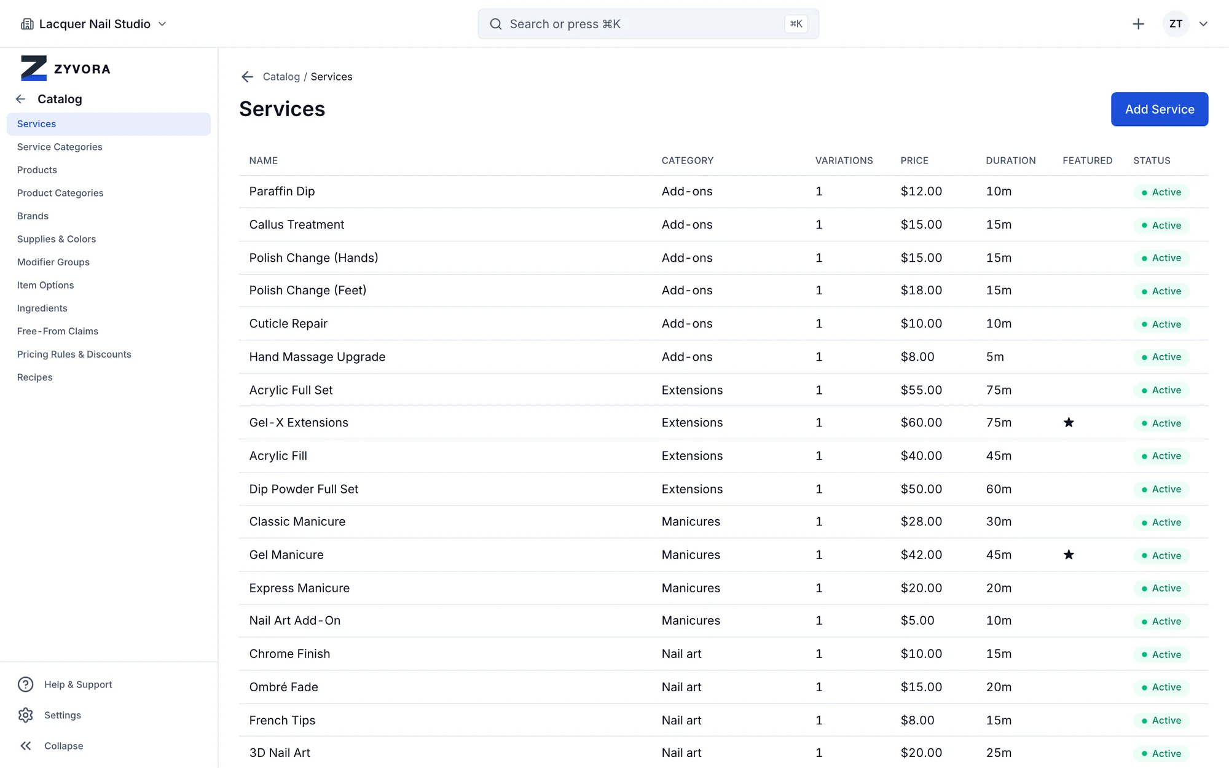
Task: Open the Acrylic Fill service
Action: (x=278, y=456)
